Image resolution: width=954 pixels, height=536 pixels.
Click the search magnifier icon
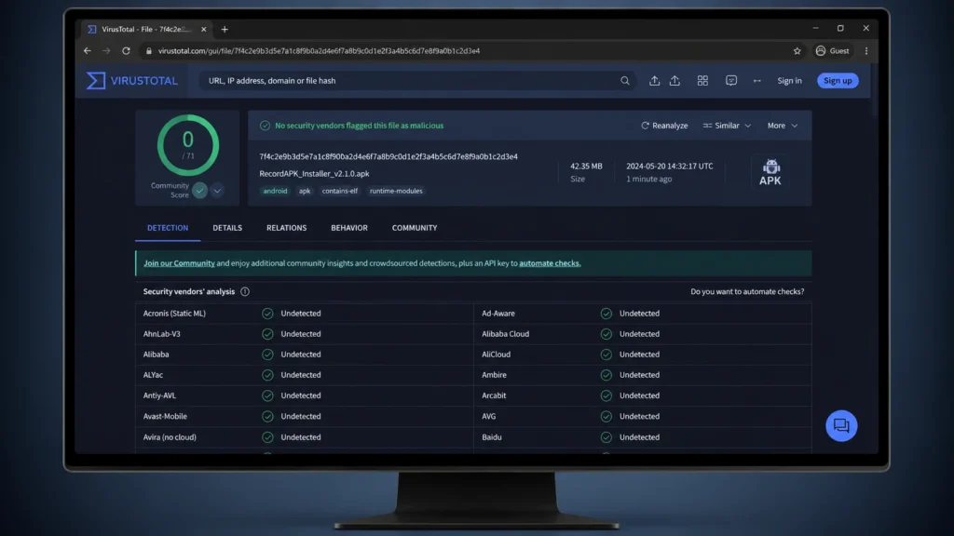pos(625,80)
